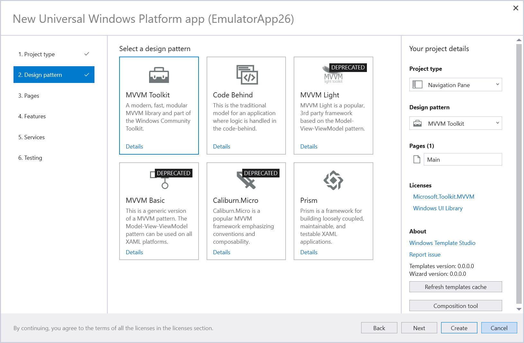
Task: Click the scrollbar up arrow in details panel
Action: [x=519, y=40]
